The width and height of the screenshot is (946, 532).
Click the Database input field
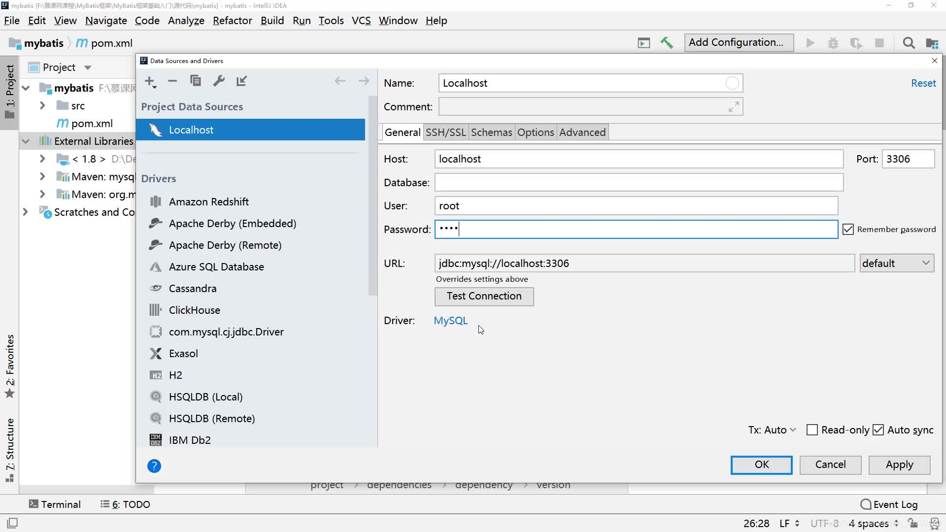coord(639,182)
